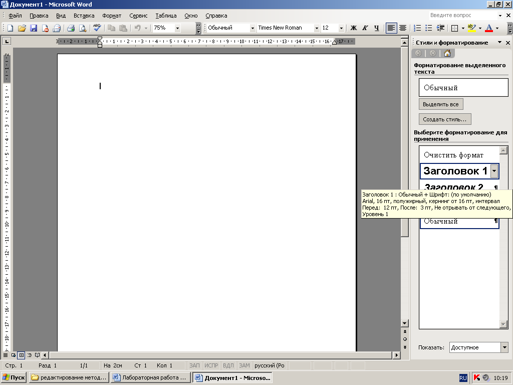Open the border style dropdown arrow
The image size is (513, 385).
[x=463, y=28]
